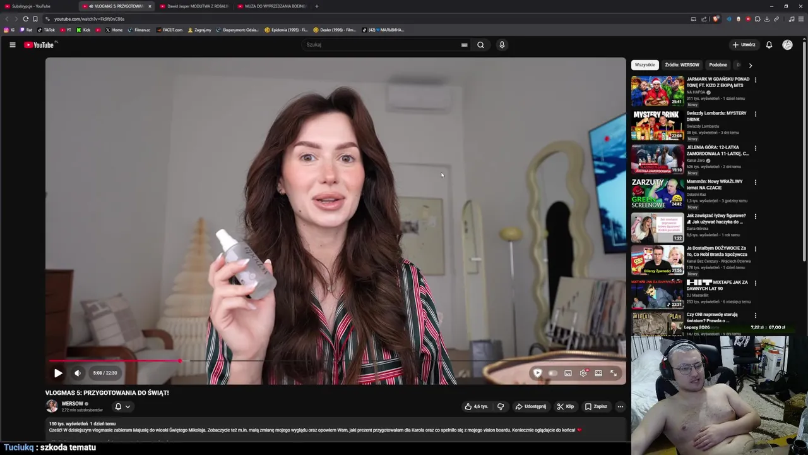Toggle subtitles with the captions icon
The width and height of the screenshot is (808, 455).
click(568, 373)
